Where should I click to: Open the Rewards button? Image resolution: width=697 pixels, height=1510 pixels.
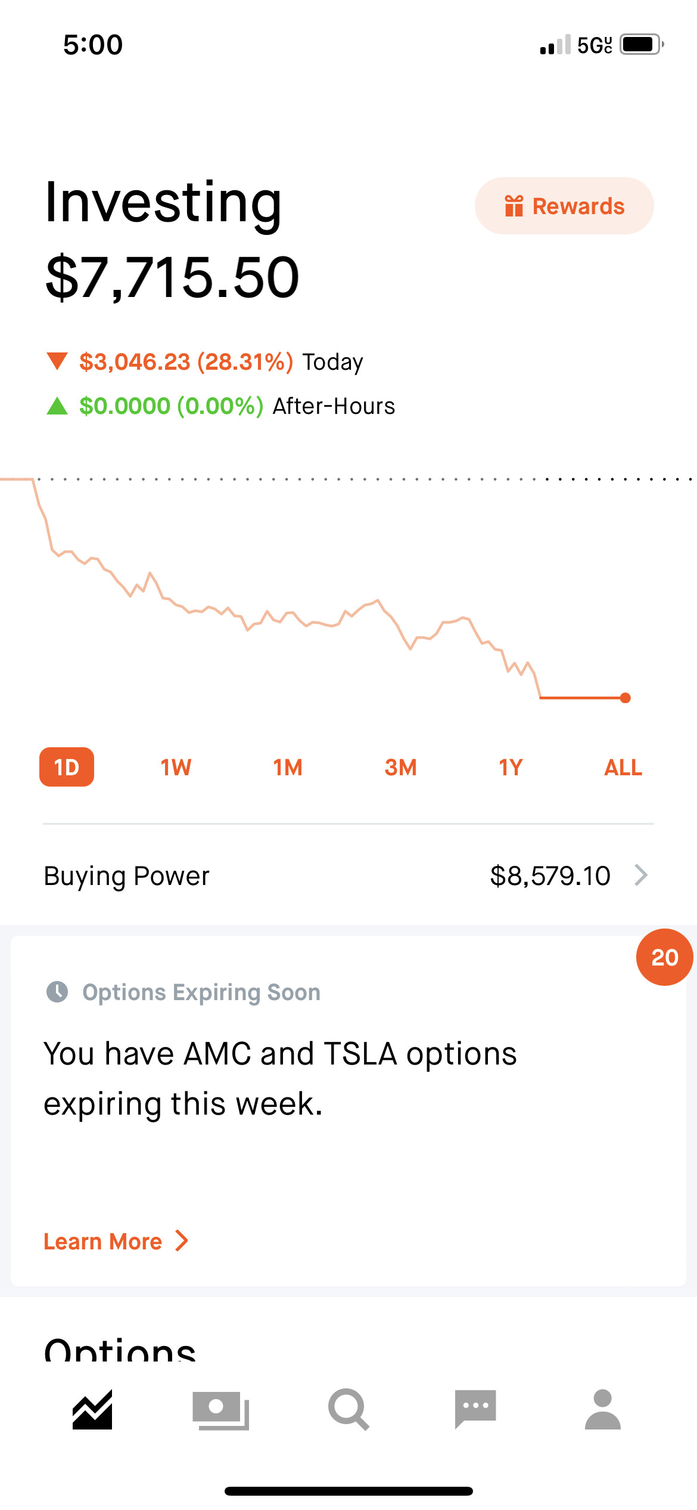point(564,206)
